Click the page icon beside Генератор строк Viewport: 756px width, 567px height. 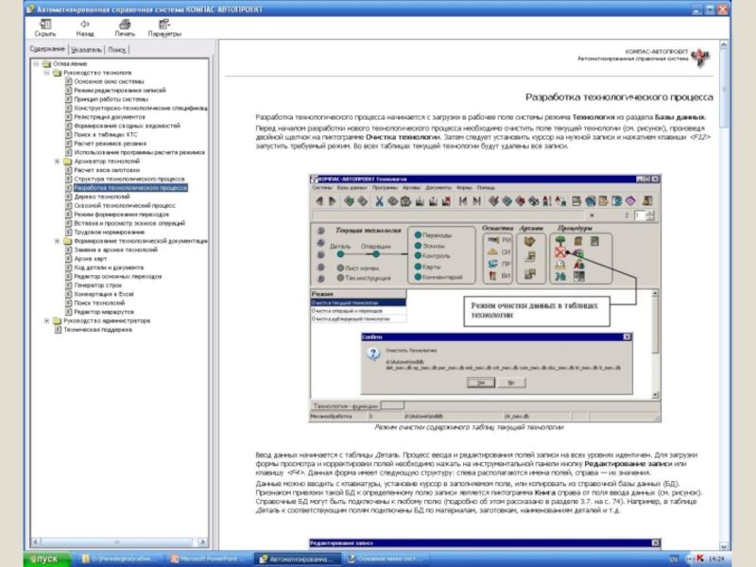pos(69,284)
